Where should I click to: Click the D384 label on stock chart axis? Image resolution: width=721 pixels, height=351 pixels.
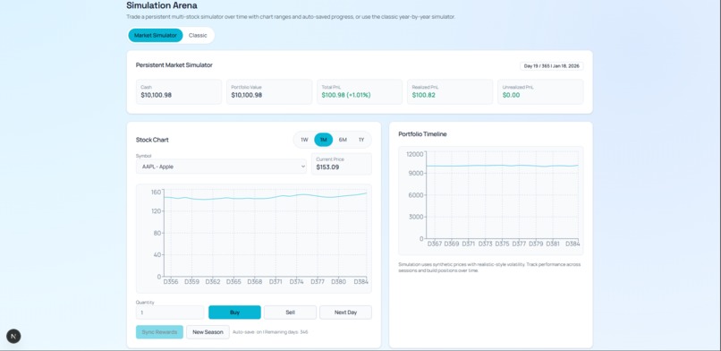[x=361, y=281]
